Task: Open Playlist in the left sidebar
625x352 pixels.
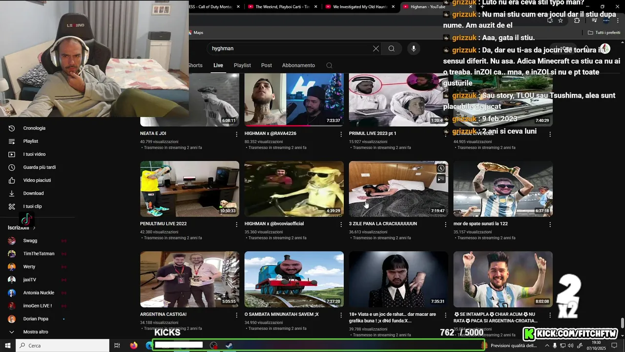Action: 30,141
